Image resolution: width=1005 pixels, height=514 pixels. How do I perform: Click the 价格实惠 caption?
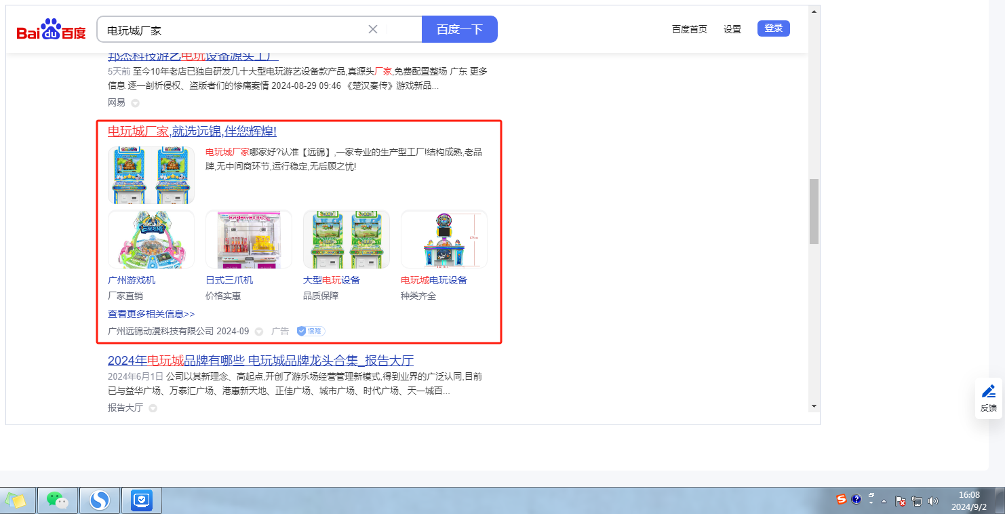coord(223,296)
